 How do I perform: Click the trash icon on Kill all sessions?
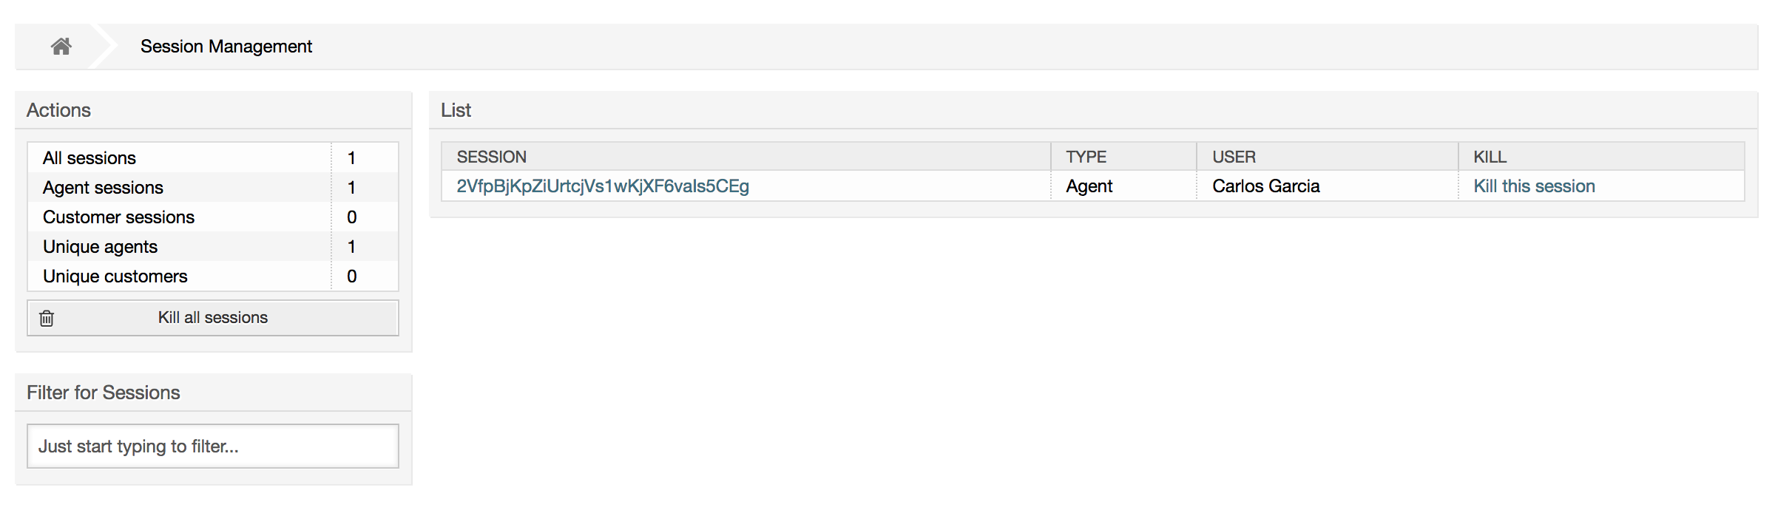tap(47, 318)
